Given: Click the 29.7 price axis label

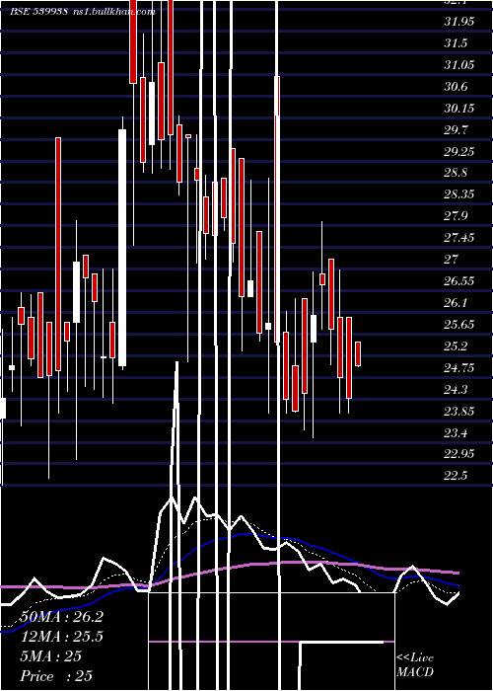Looking at the screenshot, I should (456, 129).
